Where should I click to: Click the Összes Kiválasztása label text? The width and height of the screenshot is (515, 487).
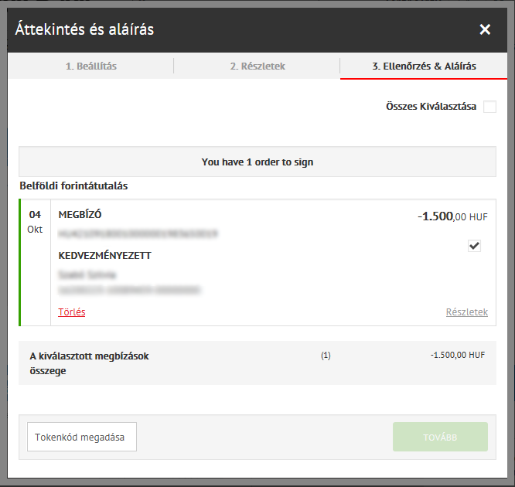click(x=431, y=107)
